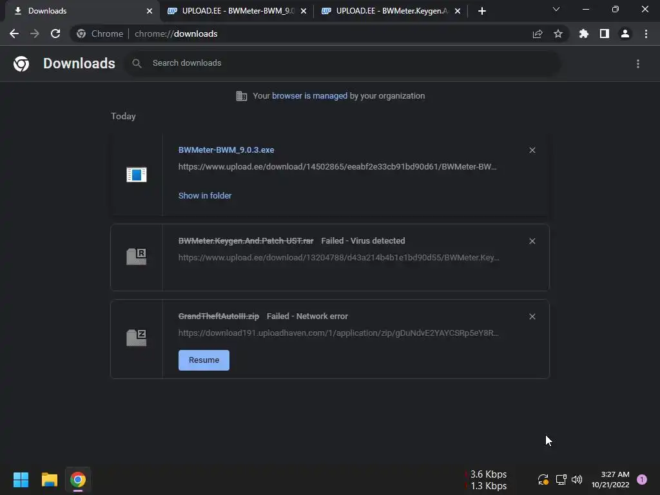Remove GrandTheftAutoIII.zip from list
Viewport: 660px width, 495px height.
[532, 316]
